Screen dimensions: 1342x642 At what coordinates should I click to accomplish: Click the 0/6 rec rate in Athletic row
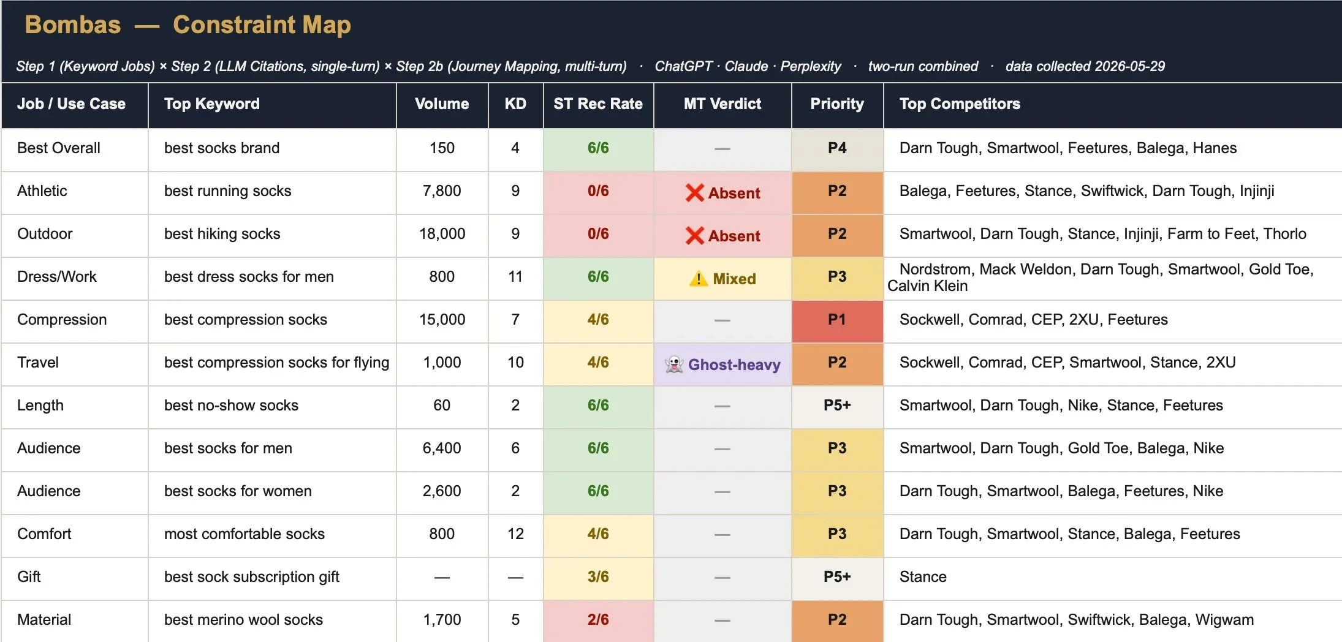click(598, 191)
